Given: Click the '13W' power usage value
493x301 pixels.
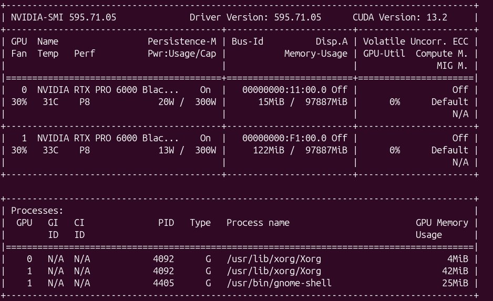Looking at the screenshot, I should (x=166, y=150).
